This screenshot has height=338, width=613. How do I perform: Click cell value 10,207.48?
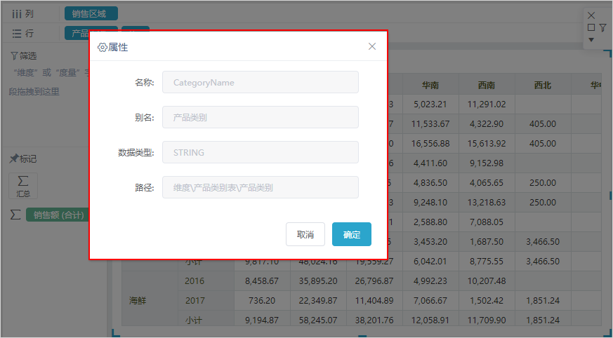coord(487,281)
